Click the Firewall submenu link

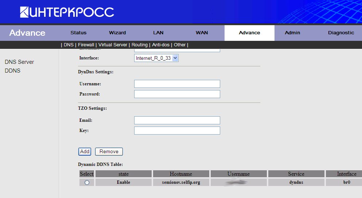pyautogui.click(x=86, y=45)
